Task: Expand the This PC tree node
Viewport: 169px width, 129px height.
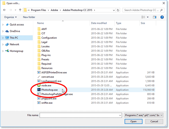Action: click(x=3, y=38)
